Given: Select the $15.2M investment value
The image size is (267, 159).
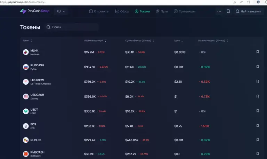Looking at the screenshot, I should (89, 52).
